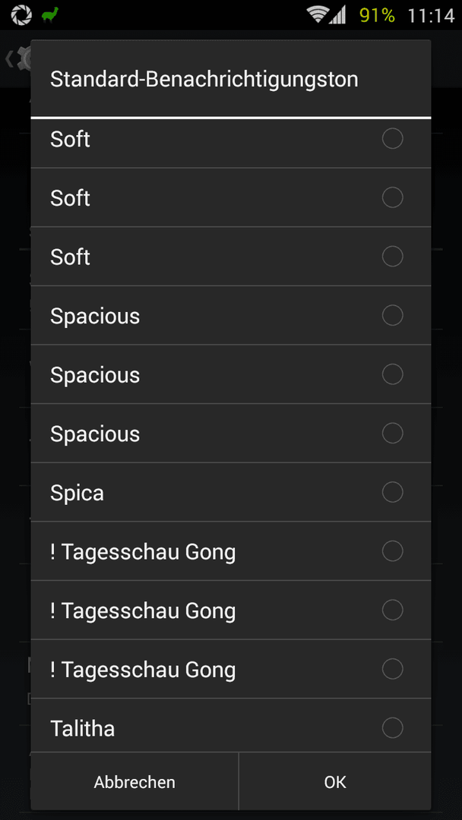Select radio button of the middle Soft entry
Viewport: 462px width, 820px height.
pyautogui.click(x=392, y=197)
